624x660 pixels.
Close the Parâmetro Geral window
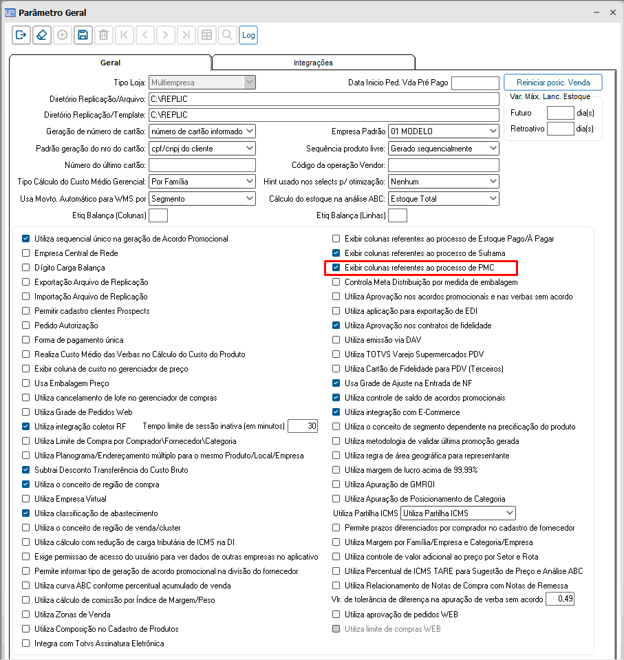[613, 12]
